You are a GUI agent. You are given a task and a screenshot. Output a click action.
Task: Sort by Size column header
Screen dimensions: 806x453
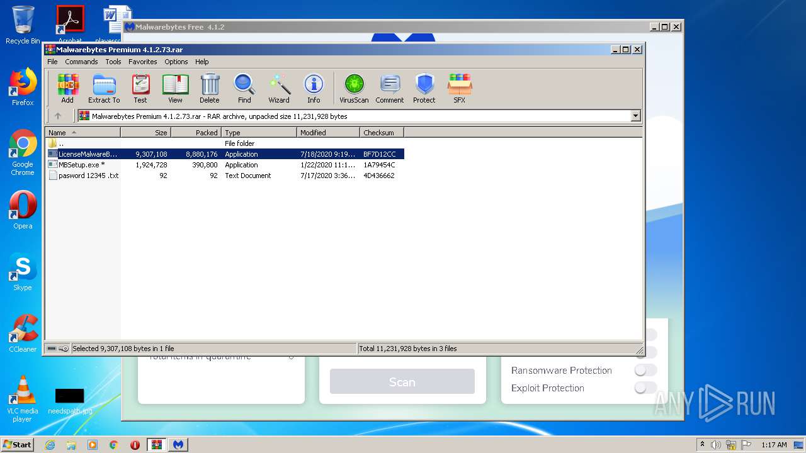145,133
